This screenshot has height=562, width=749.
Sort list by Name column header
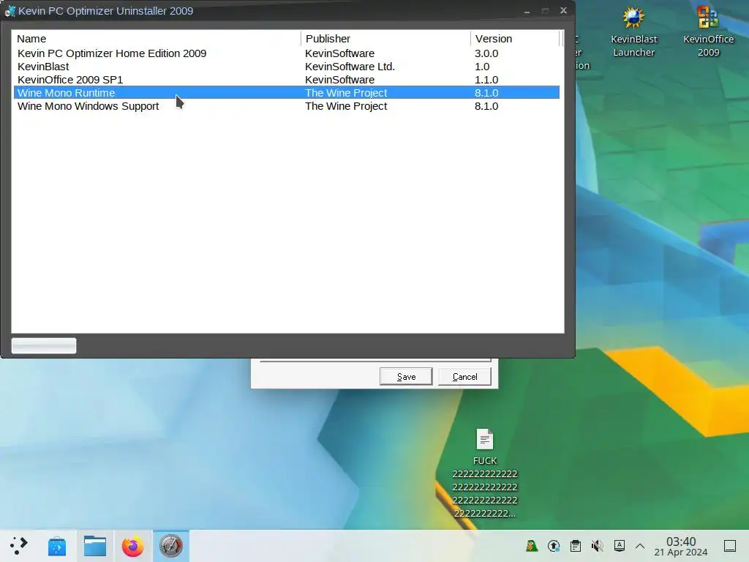click(x=157, y=39)
